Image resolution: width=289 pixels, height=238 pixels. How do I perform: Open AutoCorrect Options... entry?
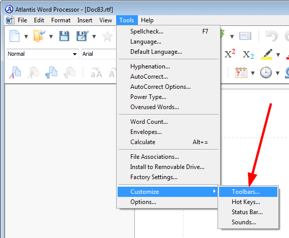click(168, 87)
